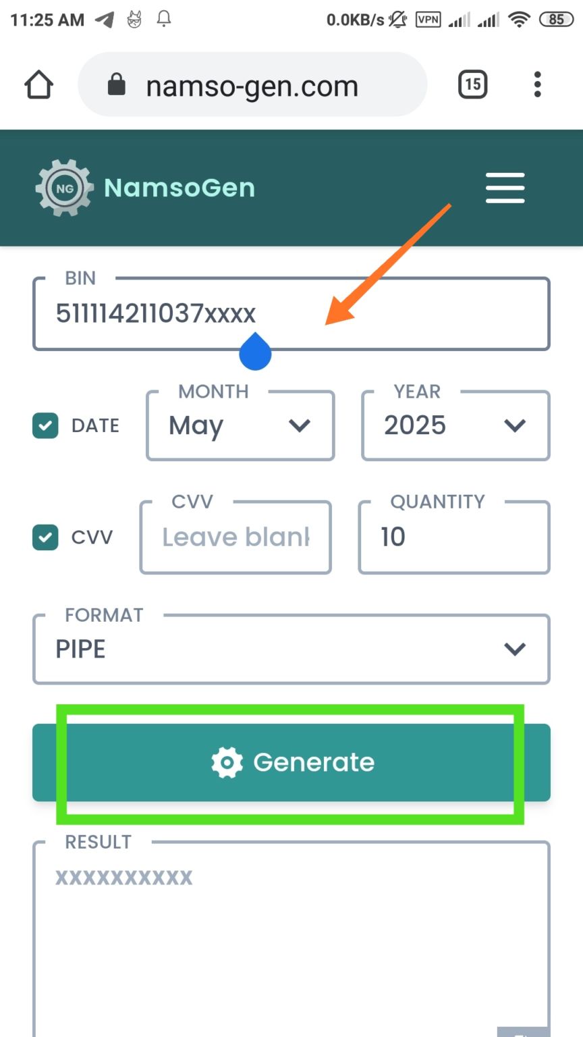583x1037 pixels.
Task: Tap the Wi-Fi status icon
Action: tap(519, 20)
